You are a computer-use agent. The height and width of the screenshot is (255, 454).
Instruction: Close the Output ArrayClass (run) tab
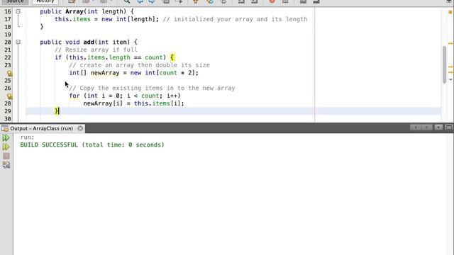[80, 128]
